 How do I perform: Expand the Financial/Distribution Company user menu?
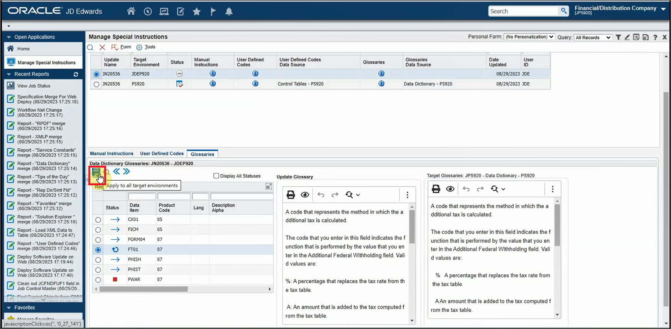coord(663,9)
